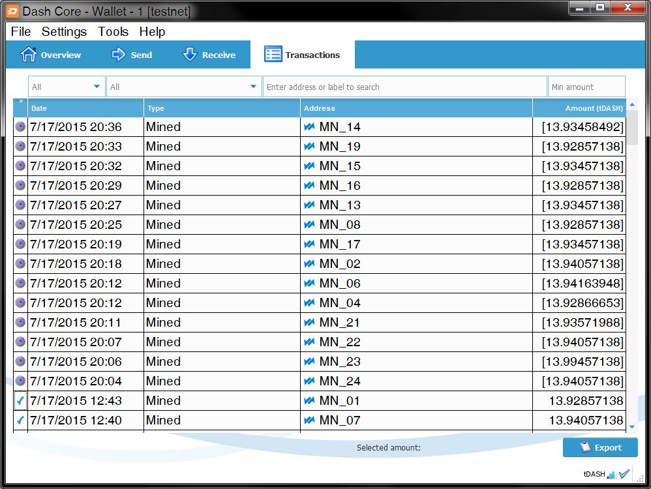
Task: Focus the address or label search field
Action: click(x=405, y=86)
